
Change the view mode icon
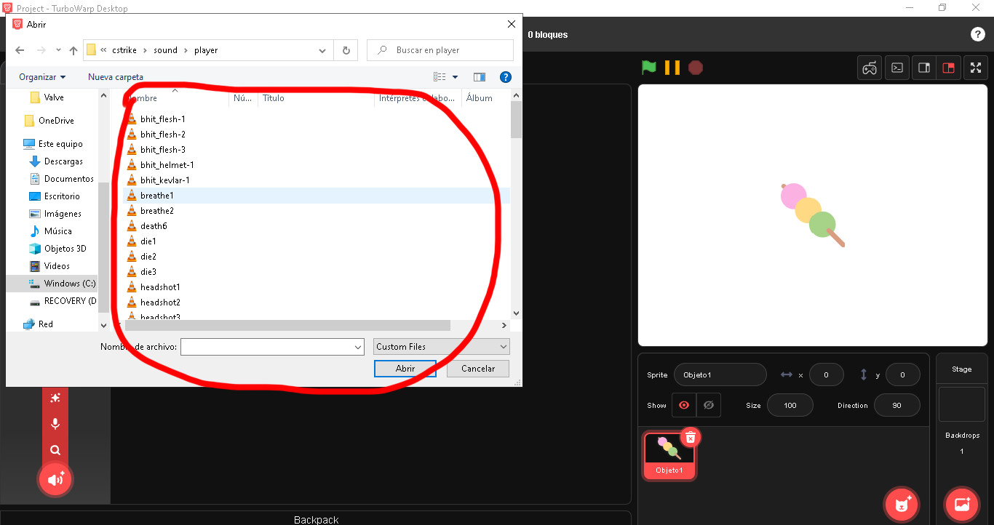(x=440, y=77)
